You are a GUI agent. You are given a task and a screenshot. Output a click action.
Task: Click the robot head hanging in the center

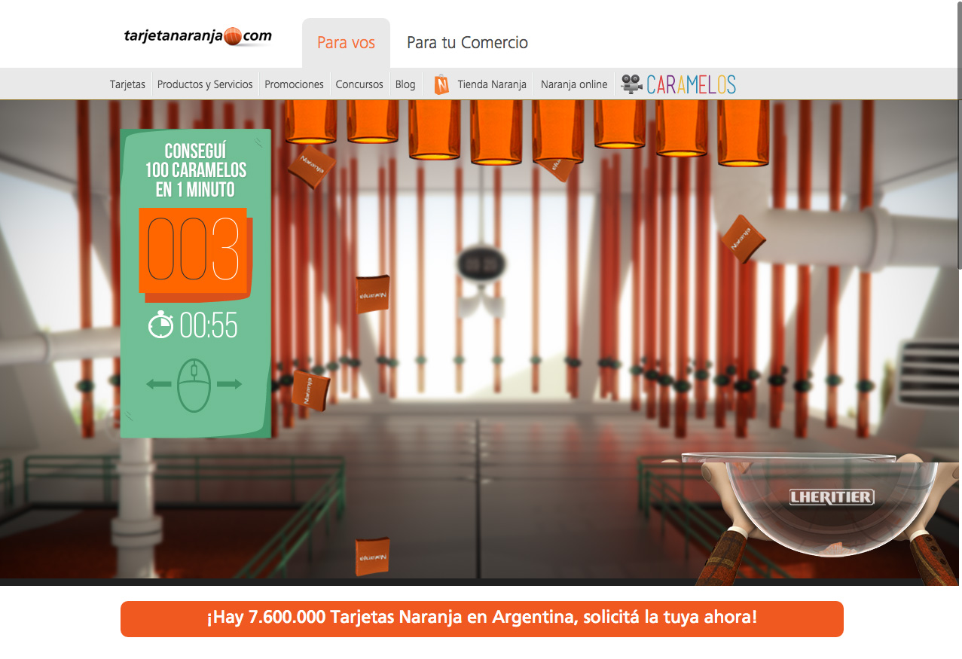point(481,265)
